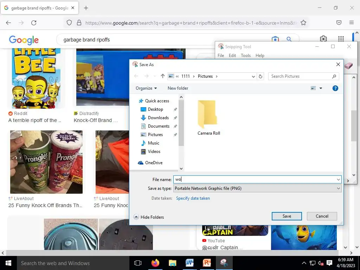The height and width of the screenshot is (270, 360).
Task: Select OneDrive in the navigation pane
Action: pyautogui.click(x=150, y=162)
